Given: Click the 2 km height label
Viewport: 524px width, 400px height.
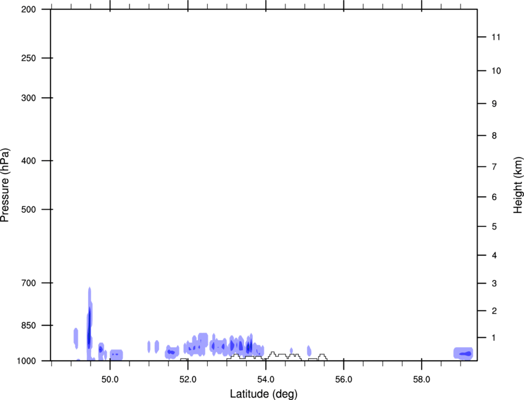Looking at the screenshot, I should point(494,311).
